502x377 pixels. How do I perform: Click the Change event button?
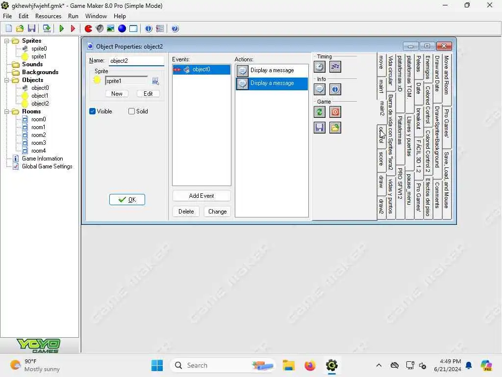[217, 212]
